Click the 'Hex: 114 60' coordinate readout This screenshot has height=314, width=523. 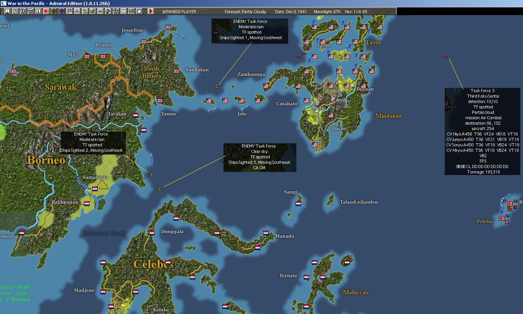[356, 12]
